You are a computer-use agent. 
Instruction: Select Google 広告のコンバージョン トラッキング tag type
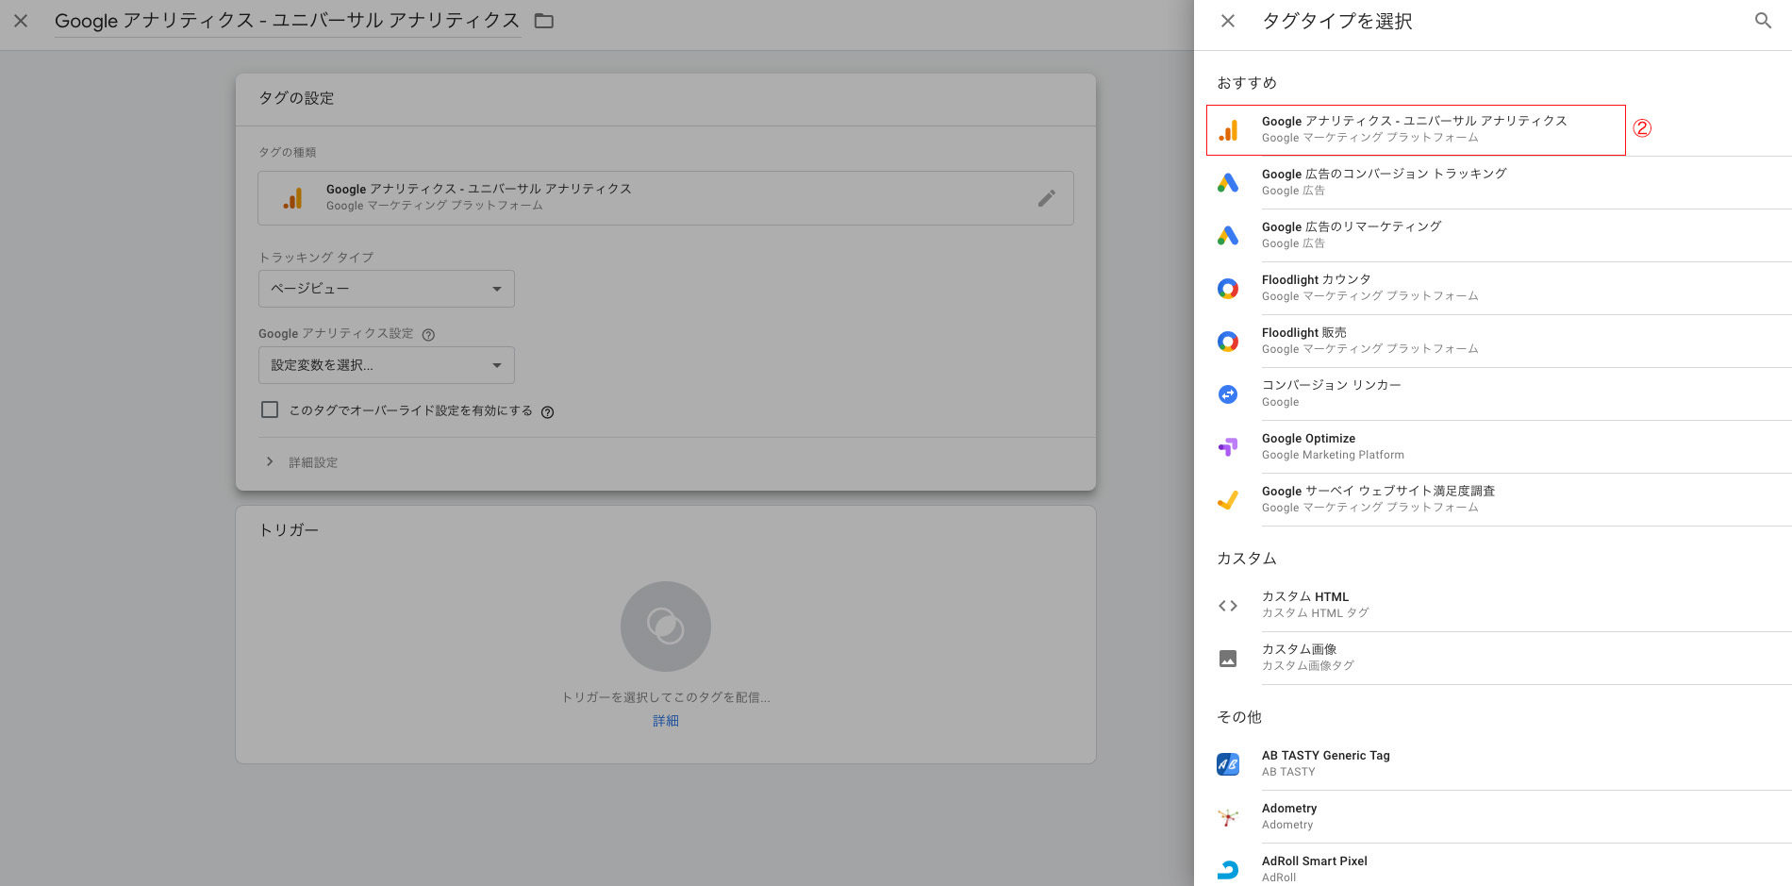1384,182
